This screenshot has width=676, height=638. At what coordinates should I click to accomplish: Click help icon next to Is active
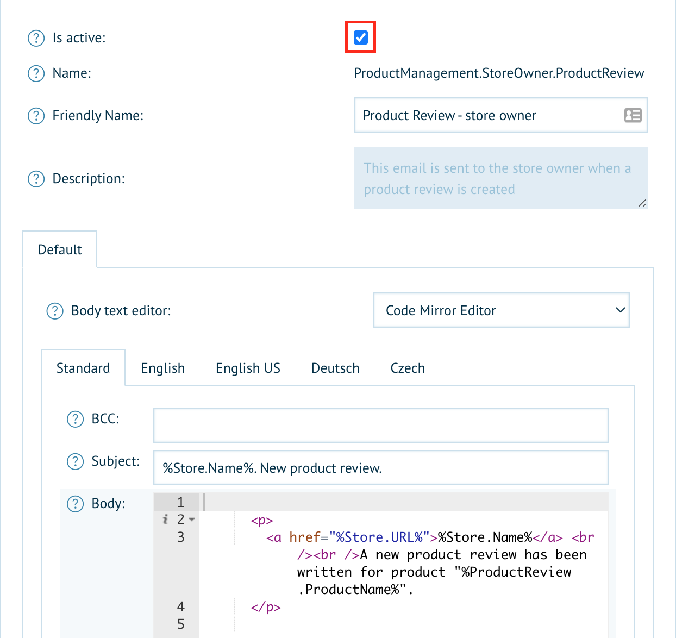36,38
